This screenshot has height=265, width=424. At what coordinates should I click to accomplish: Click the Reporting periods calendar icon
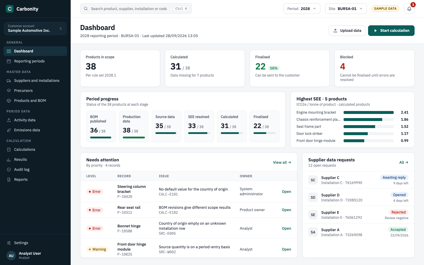(9, 61)
